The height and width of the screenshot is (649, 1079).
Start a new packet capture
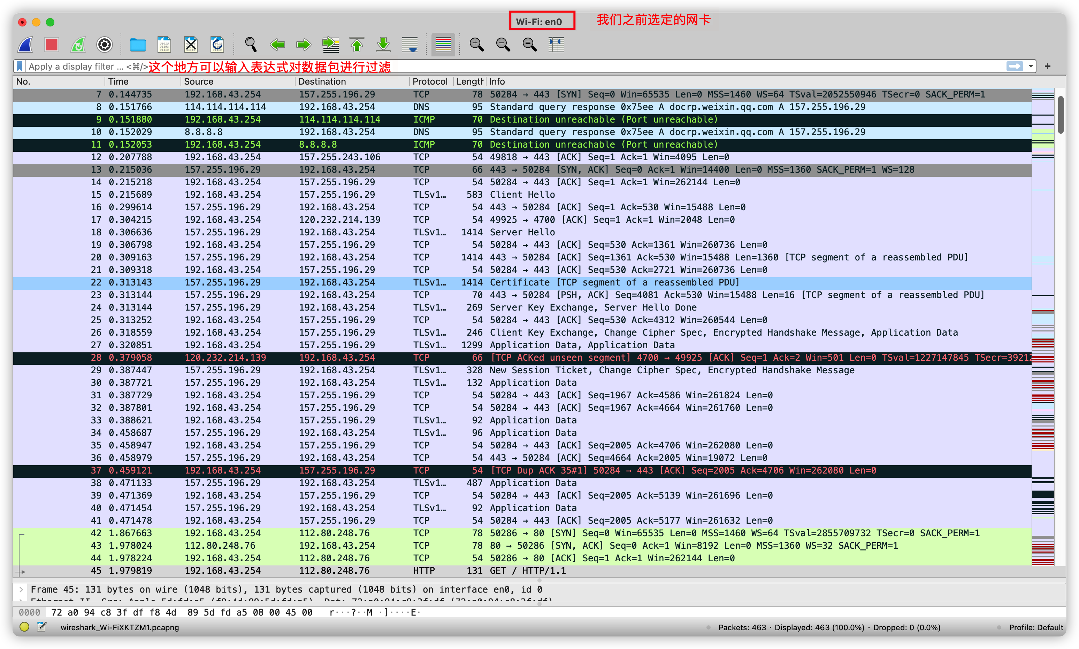25,44
